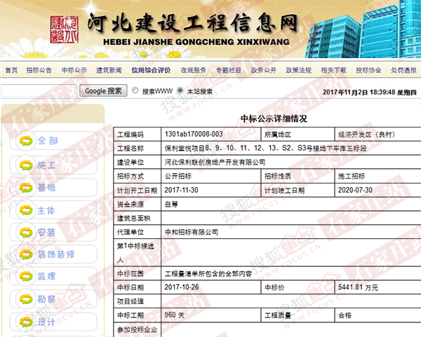Screen dimensions: 421x337
Task: Click the arrow icon beside 装饰装修
Action: coord(26,254)
